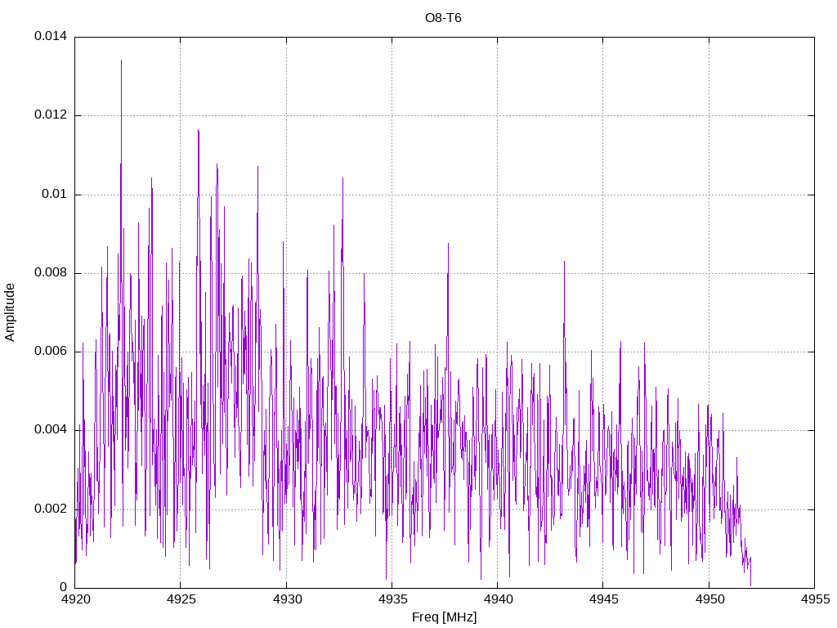Click the 4925 x-axis tick label
Screen dimensions: 837x628
pyautogui.click(x=181, y=599)
